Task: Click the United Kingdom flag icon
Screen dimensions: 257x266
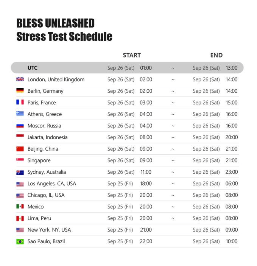Action: (x=20, y=79)
